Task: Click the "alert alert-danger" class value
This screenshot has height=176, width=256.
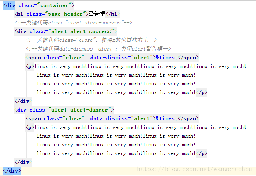Action: click(x=80, y=110)
